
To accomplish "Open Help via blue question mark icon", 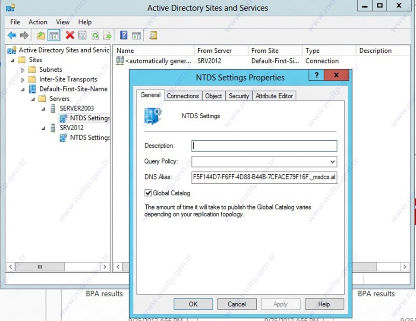I will tap(123, 35).
